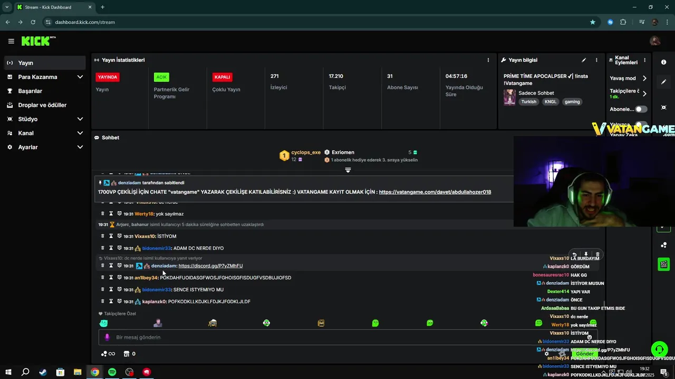The image size is (675, 379).
Task: Timeout Vixaxs10 using hourglass on İSTİYOM message
Action: pos(111,236)
